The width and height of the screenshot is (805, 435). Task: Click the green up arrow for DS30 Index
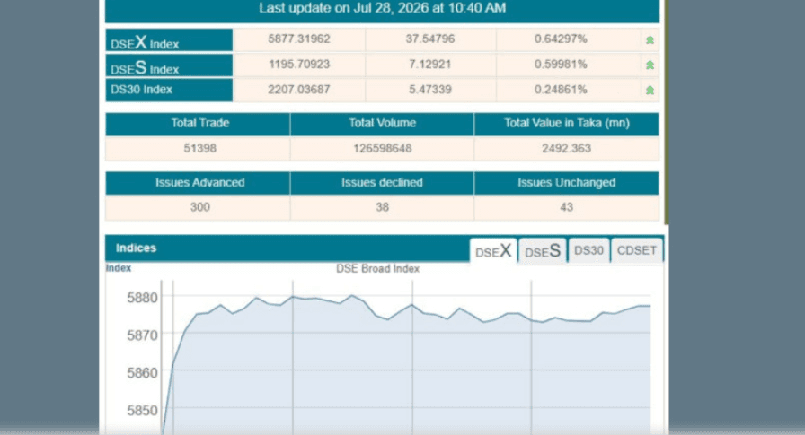point(650,91)
